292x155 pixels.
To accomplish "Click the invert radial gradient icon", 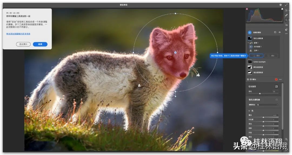I will (276, 86).
